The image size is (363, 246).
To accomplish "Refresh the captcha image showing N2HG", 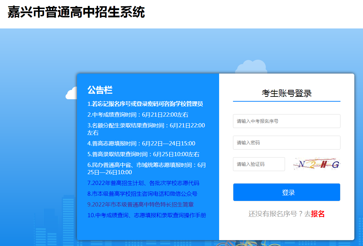I will tap(316, 164).
